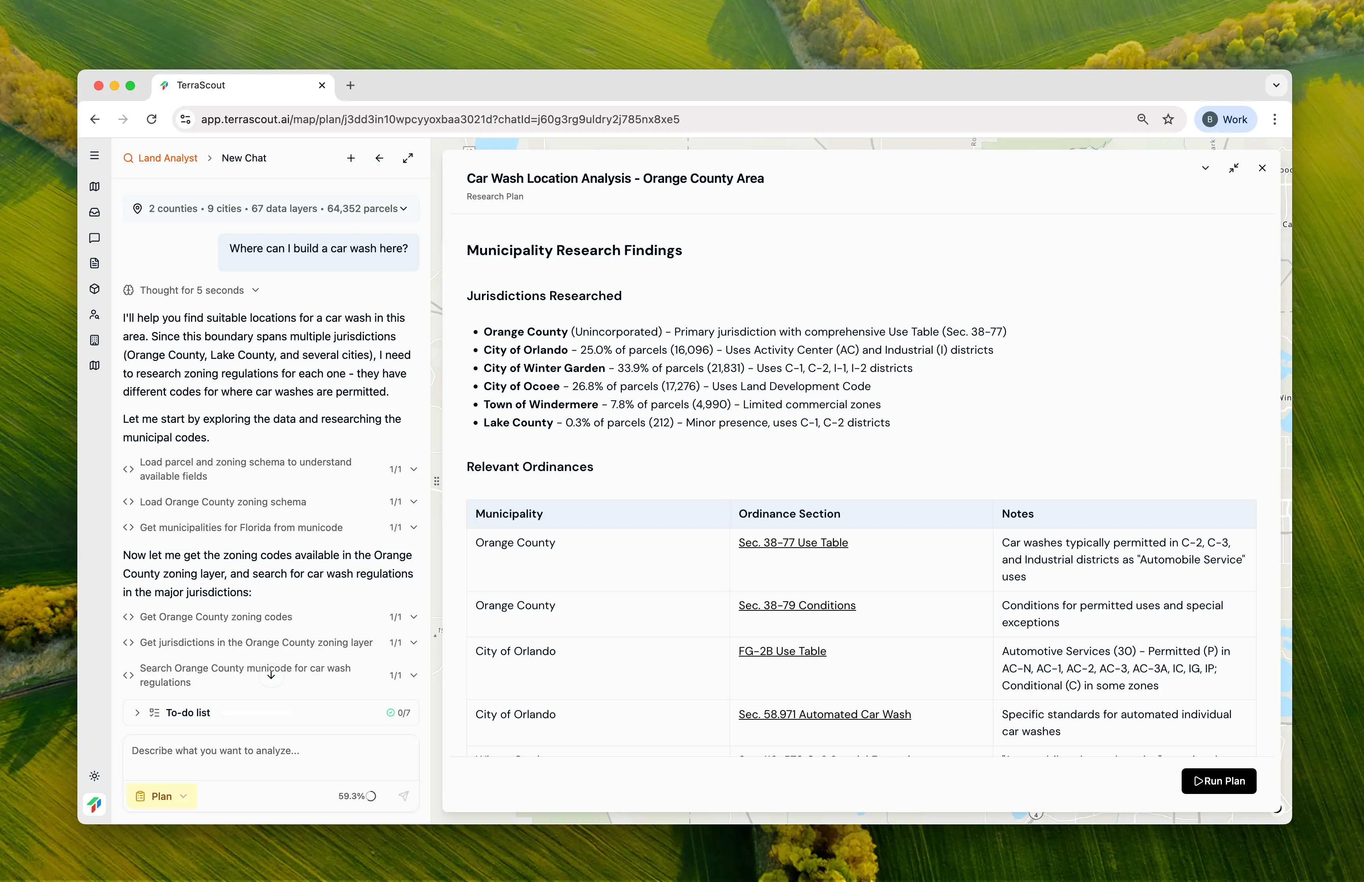Bookmark this page with star icon
Screen dimensions: 1364x882
pos(1168,119)
